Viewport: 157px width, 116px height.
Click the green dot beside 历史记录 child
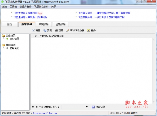7,39
